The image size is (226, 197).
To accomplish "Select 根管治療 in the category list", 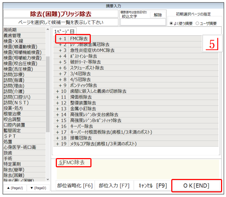I will (12, 114).
